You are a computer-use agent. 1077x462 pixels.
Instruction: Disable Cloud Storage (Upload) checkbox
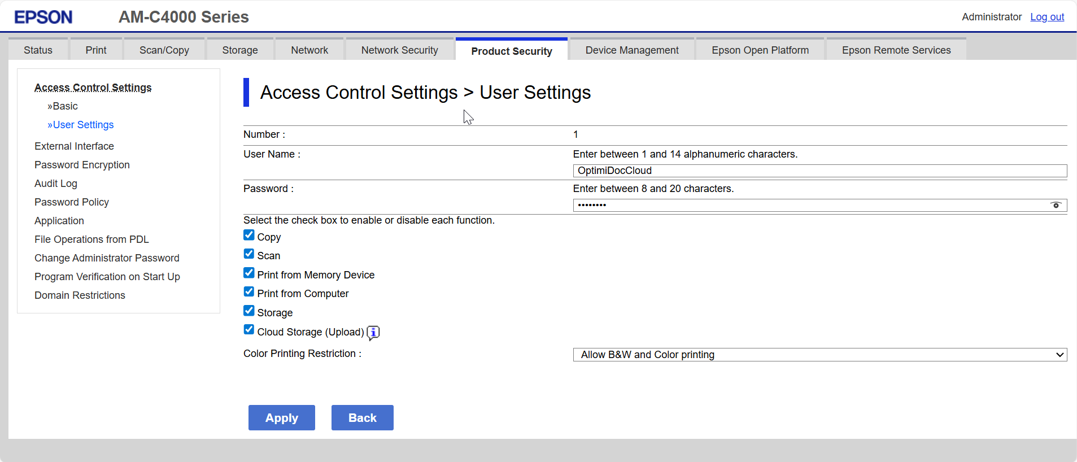[249, 330]
